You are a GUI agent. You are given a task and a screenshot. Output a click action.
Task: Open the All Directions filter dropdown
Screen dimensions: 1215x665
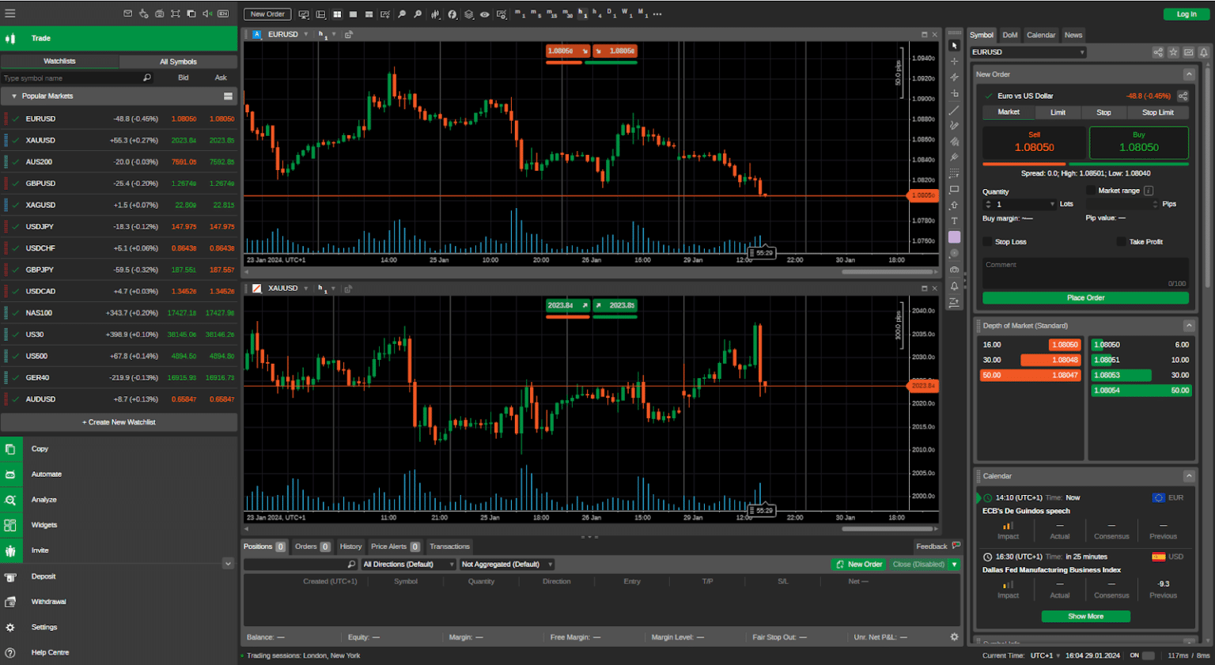pos(408,565)
